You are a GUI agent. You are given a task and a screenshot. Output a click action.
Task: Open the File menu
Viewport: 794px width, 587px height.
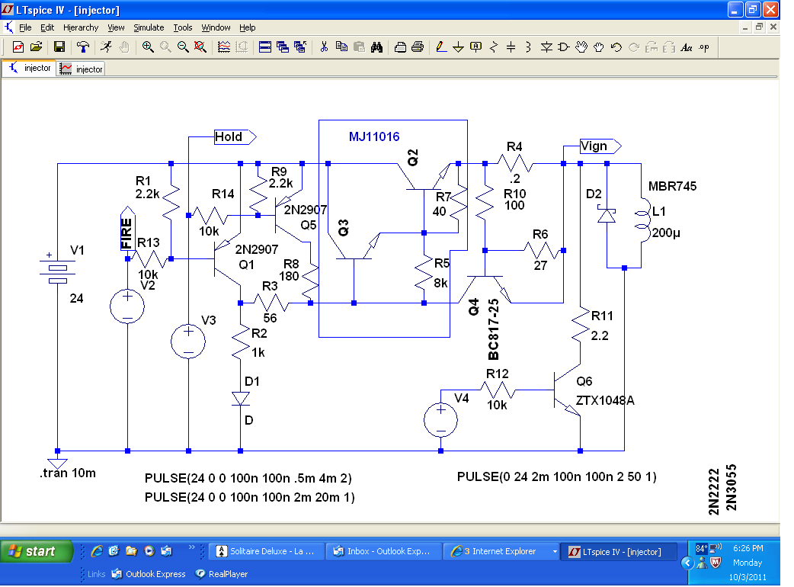(x=25, y=27)
